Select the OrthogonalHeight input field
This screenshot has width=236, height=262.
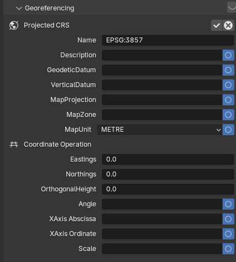(168, 189)
